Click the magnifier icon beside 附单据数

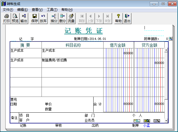170,38
